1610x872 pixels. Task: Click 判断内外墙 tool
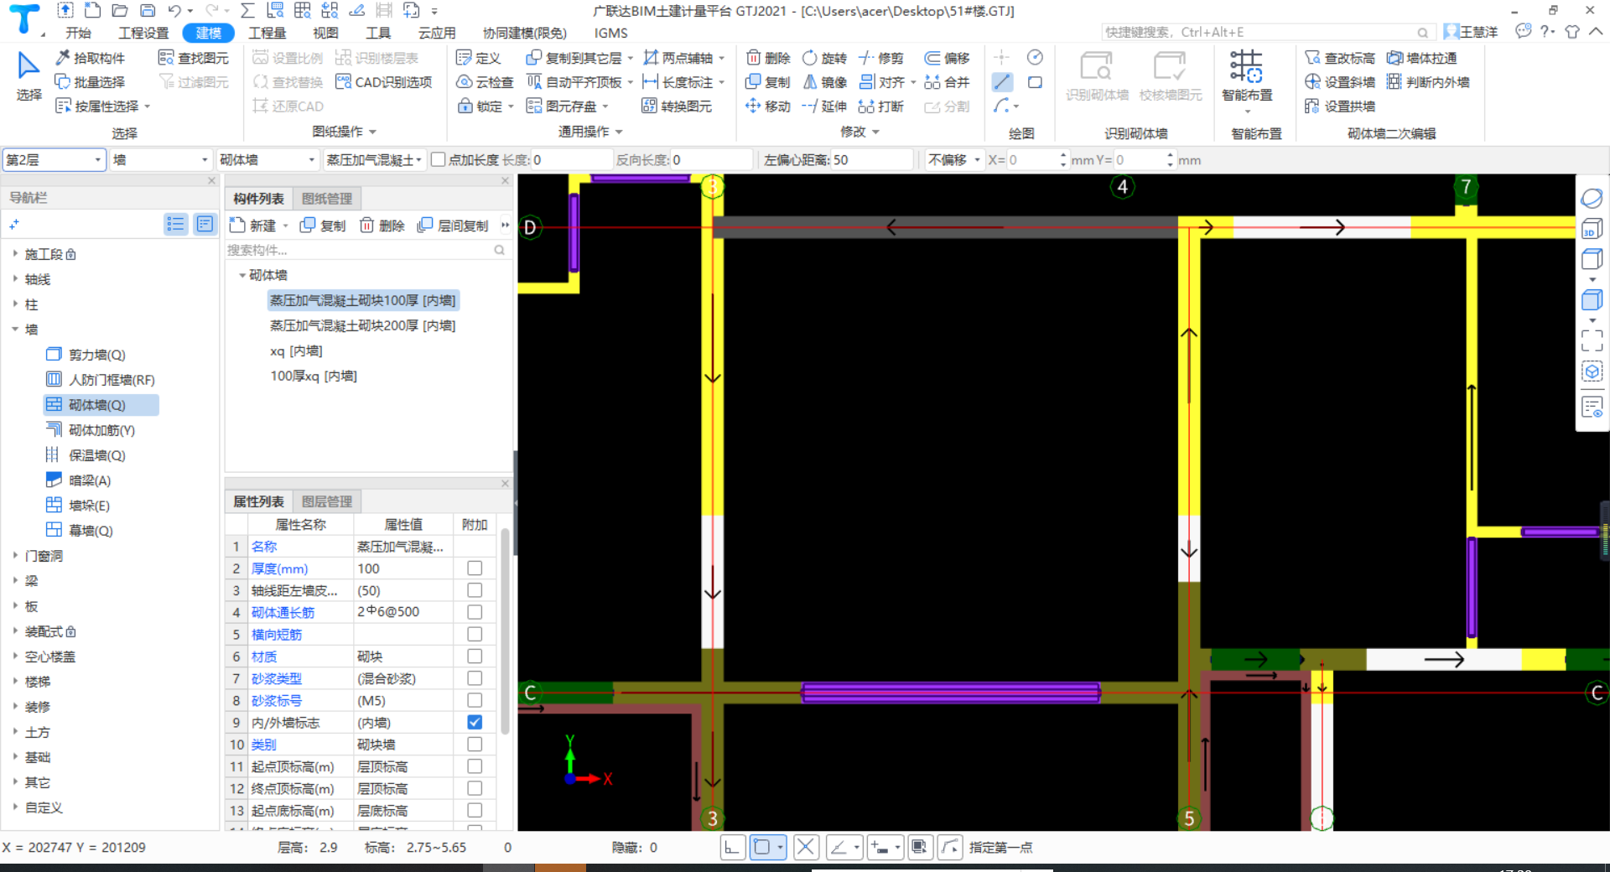click(x=1428, y=82)
